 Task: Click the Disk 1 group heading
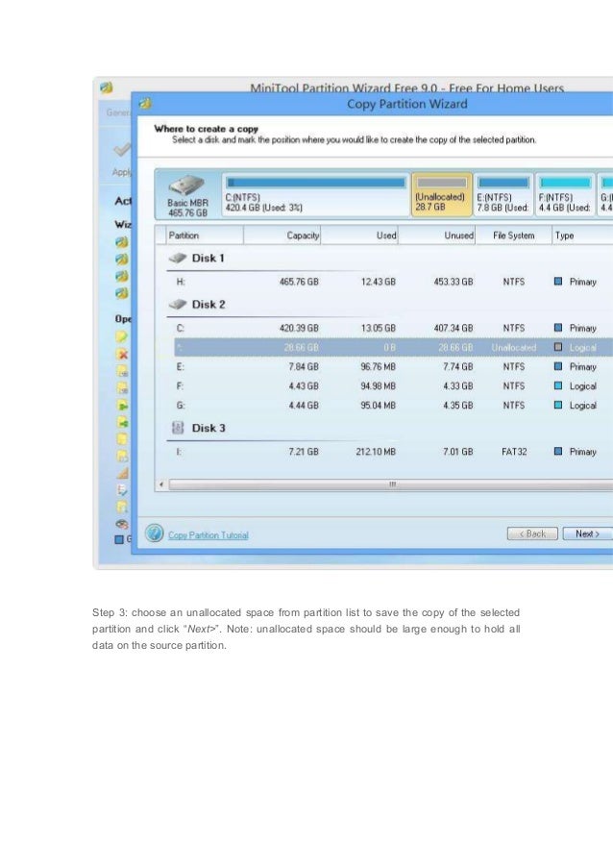(x=208, y=258)
